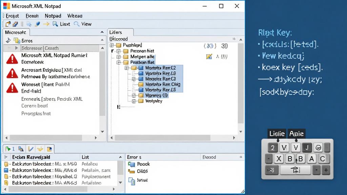Expand the Metρen aılic tree node
This screenshot has width=347, height=195.
click(119, 57)
